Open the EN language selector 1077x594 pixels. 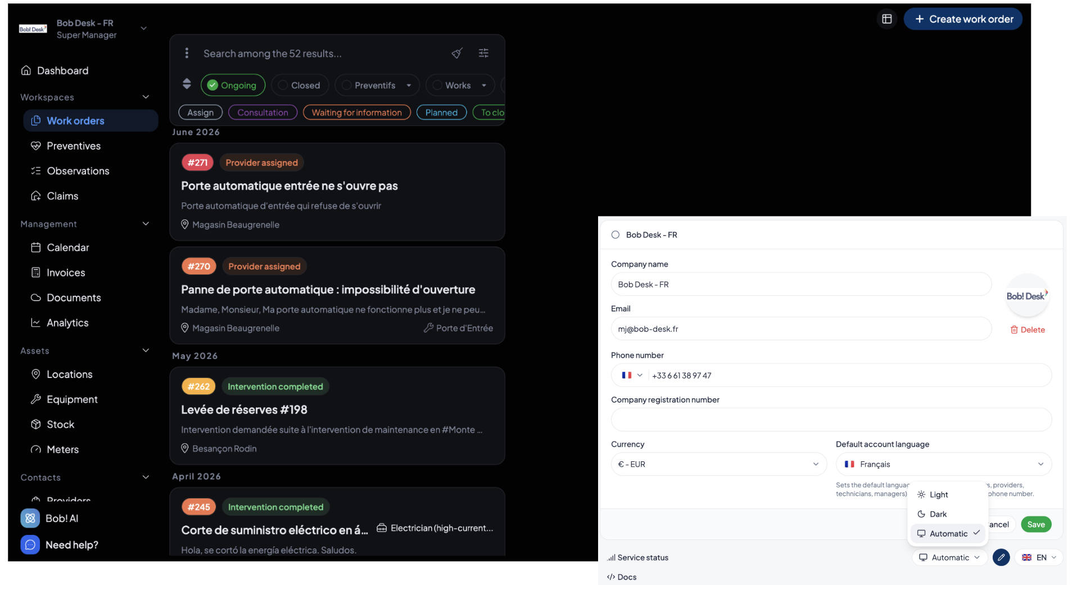click(x=1039, y=557)
